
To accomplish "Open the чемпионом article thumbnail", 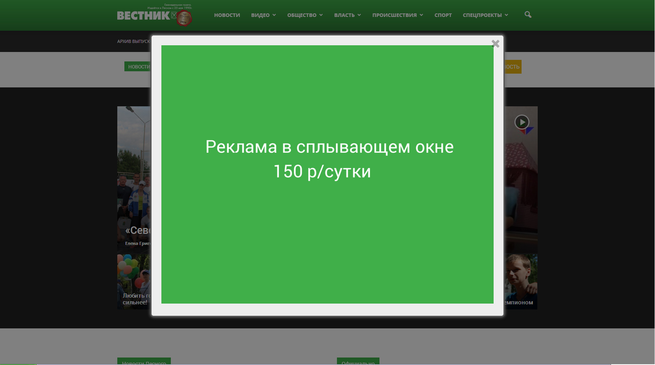I will point(520,281).
